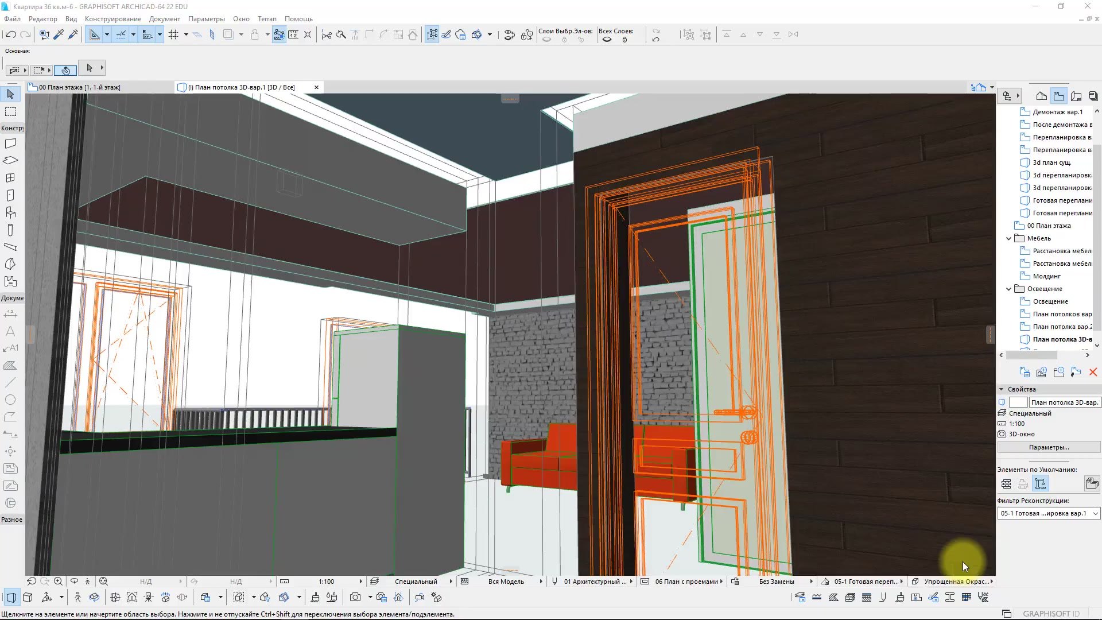Click the red delete view icon
The height and width of the screenshot is (620, 1102).
click(1093, 372)
